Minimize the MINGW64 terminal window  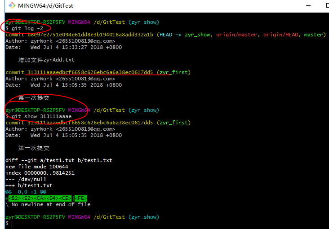[308, 6]
